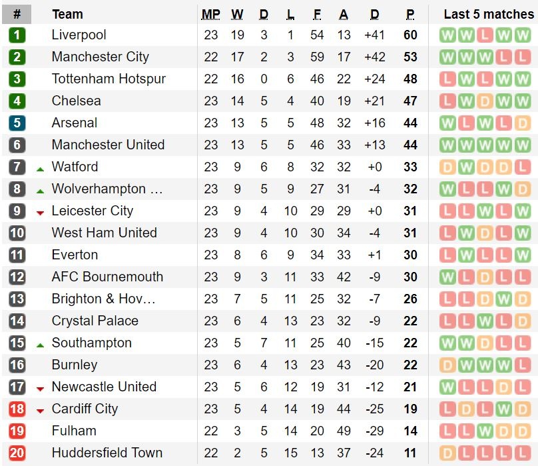Click Huddersfield Town's rank 20 badge
Viewport: 538px width, 466px height.
[17, 453]
